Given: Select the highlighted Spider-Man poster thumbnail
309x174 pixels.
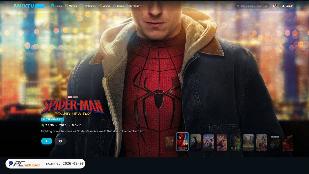Looking at the screenshot, I should coord(182,142).
